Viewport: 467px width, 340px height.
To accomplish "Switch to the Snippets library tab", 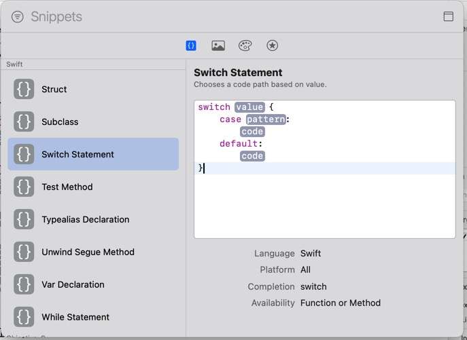I will (x=191, y=45).
